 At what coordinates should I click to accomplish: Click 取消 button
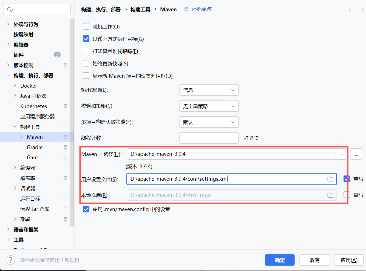314,260
